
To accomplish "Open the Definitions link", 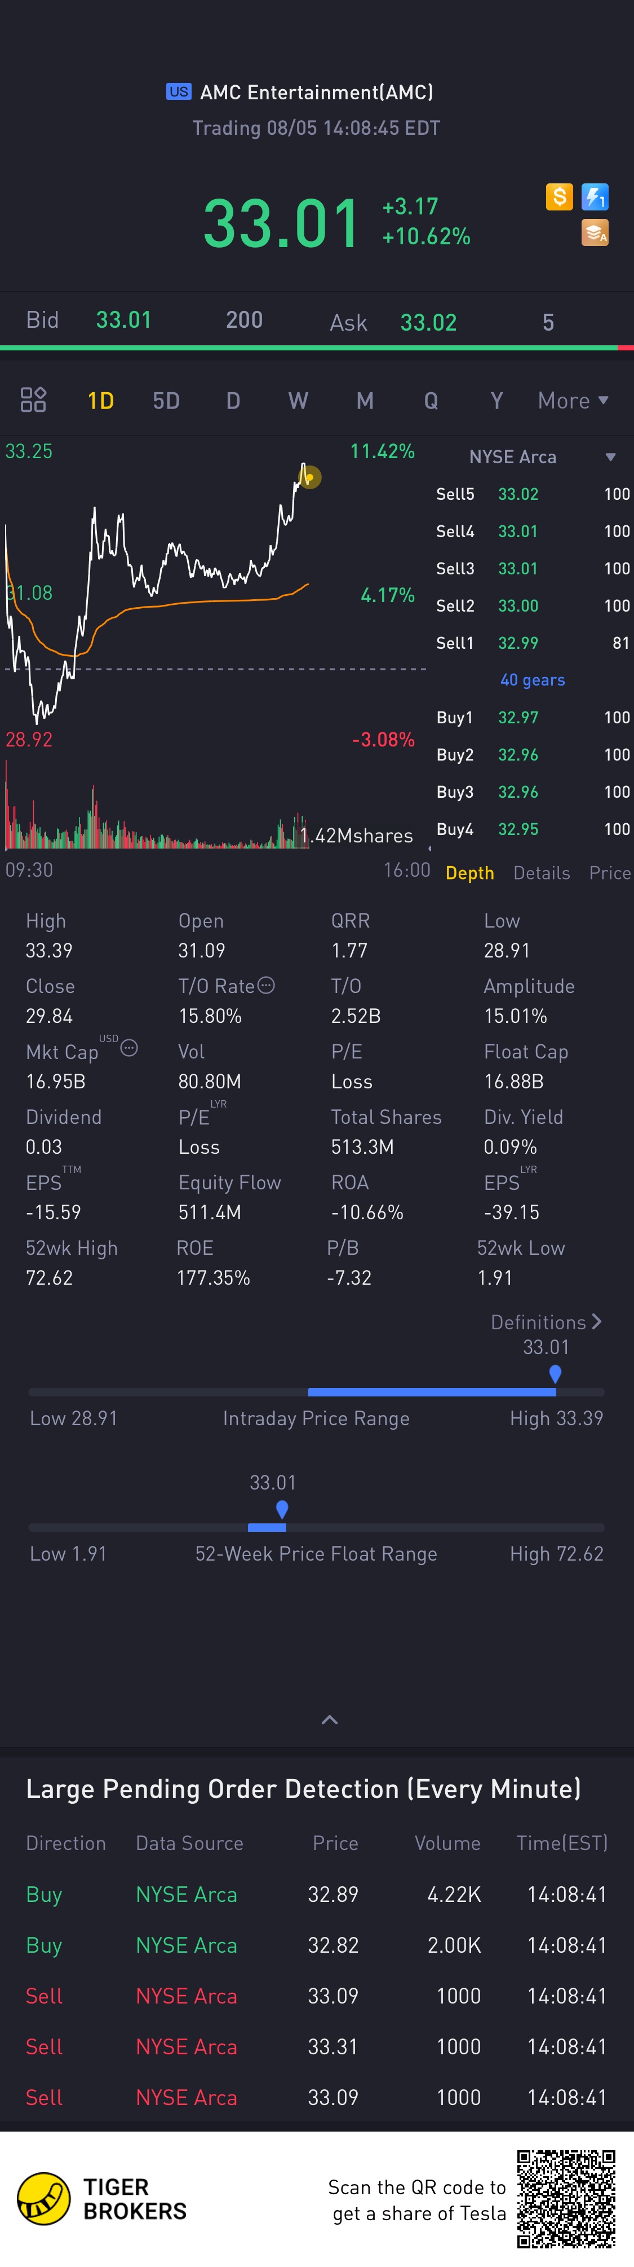I will (x=546, y=1322).
